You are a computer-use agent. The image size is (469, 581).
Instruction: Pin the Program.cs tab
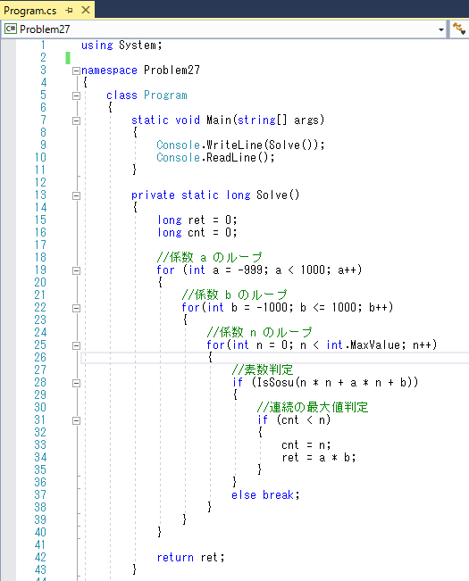coord(69,11)
